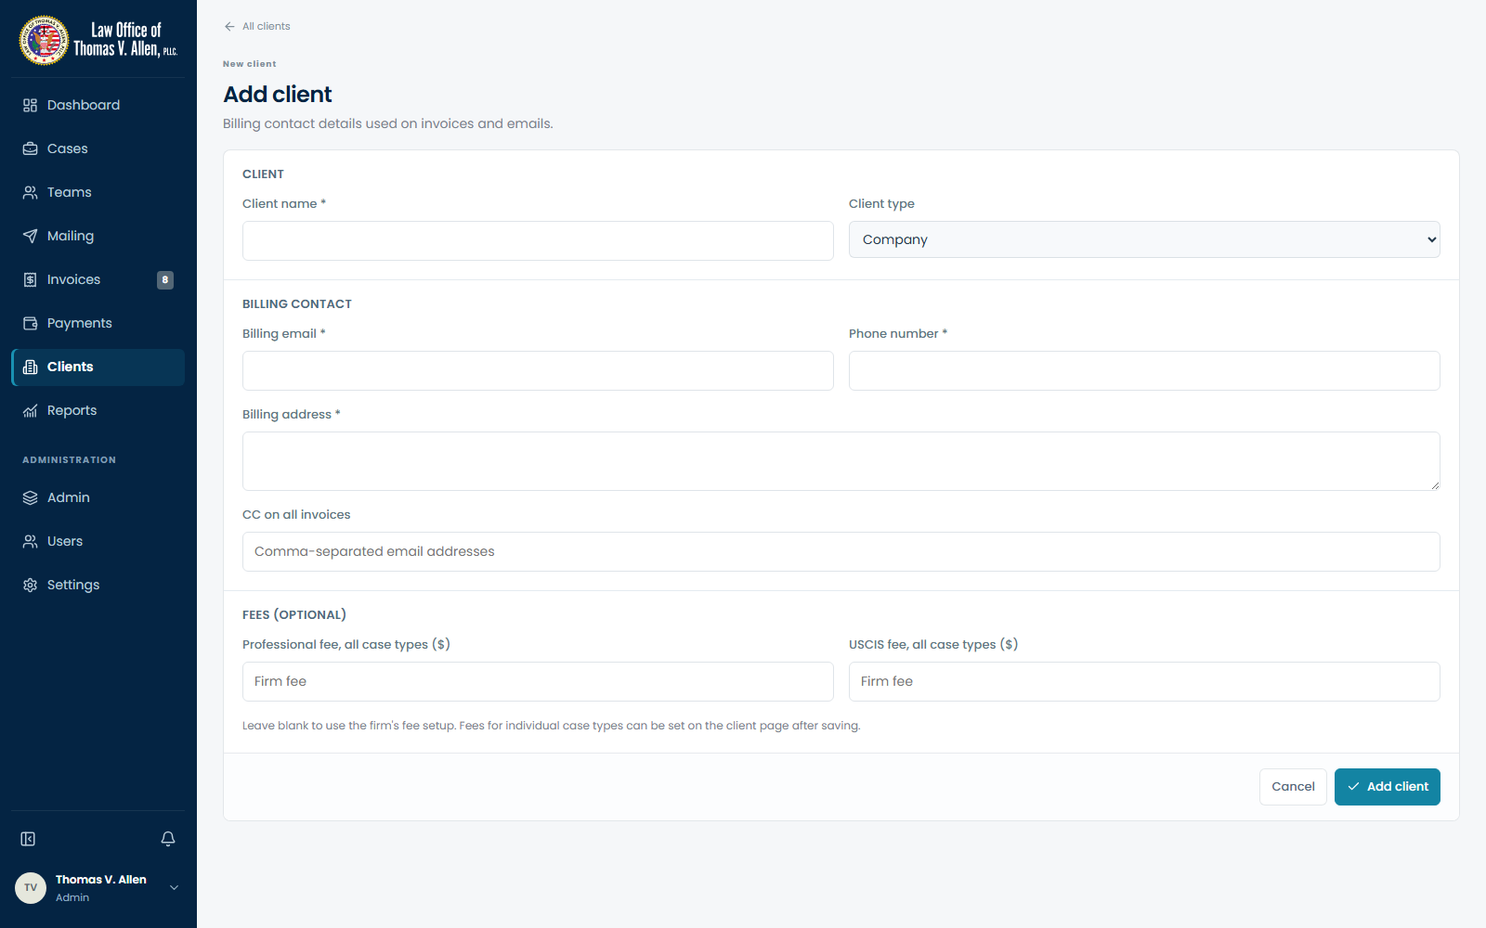
Task: Go to the Cases section
Action: tap(98, 148)
